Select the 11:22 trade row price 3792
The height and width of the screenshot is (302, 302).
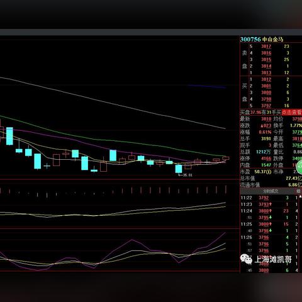(264, 198)
